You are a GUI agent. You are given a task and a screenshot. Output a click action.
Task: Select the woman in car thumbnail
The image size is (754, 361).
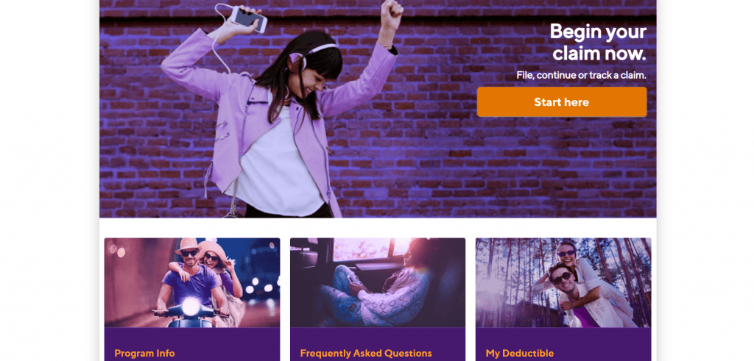[x=378, y=283]
